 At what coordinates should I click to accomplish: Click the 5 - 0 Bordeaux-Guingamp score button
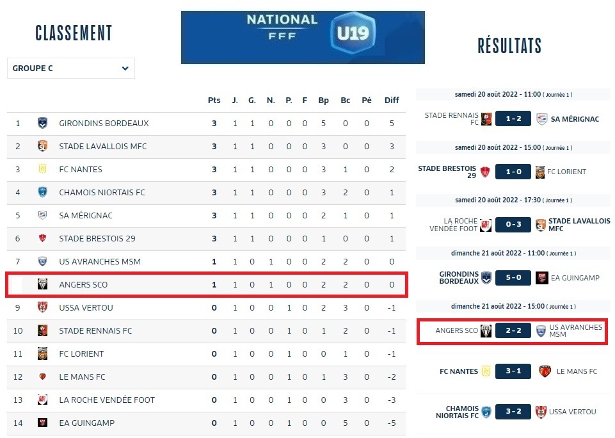[x=513, y=277]
